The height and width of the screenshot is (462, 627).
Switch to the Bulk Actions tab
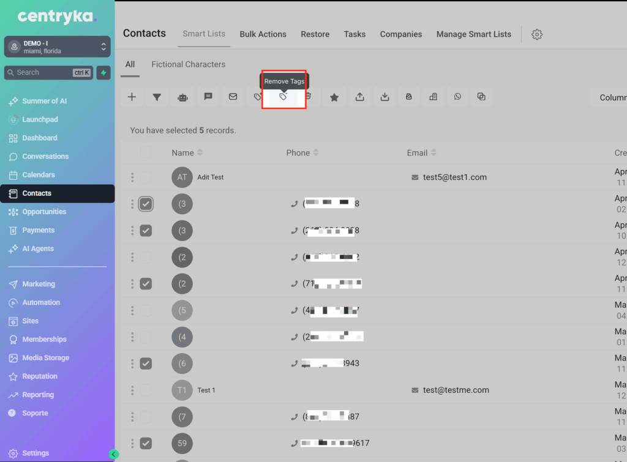(x=263, y=34)
